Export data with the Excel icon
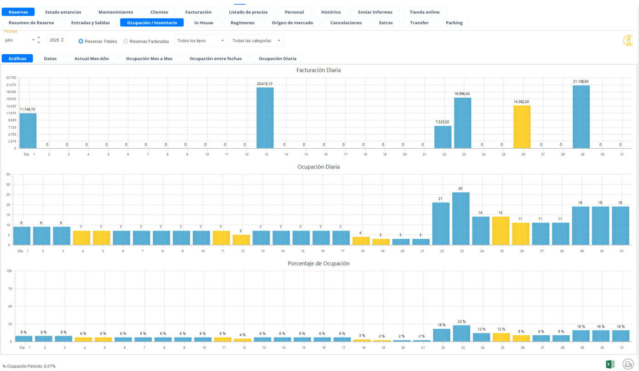639x371 pixels. (x=610, y=364)
